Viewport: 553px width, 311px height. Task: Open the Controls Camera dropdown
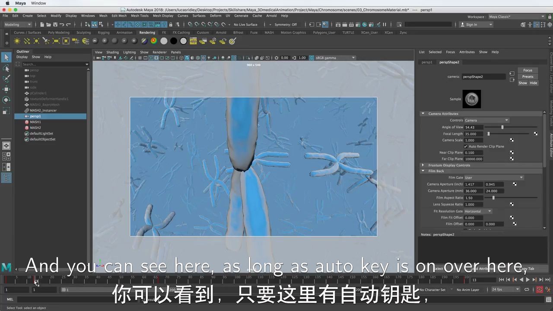486,120
